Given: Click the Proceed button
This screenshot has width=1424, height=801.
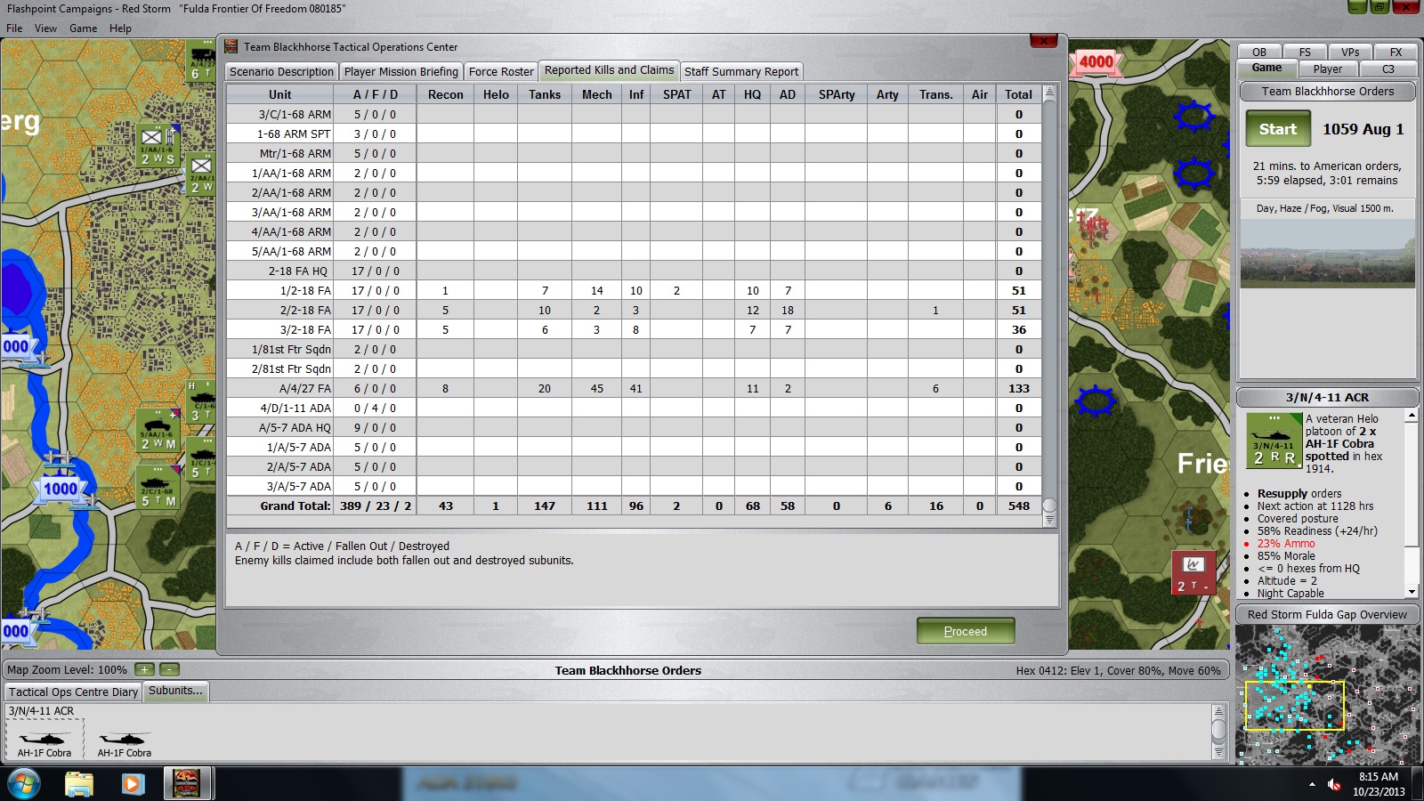Looking at the screenshot, I should coord(966,631).
